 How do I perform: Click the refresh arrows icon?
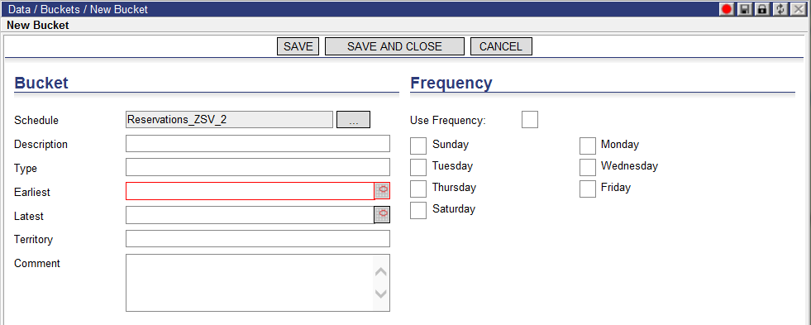[780, 9]
